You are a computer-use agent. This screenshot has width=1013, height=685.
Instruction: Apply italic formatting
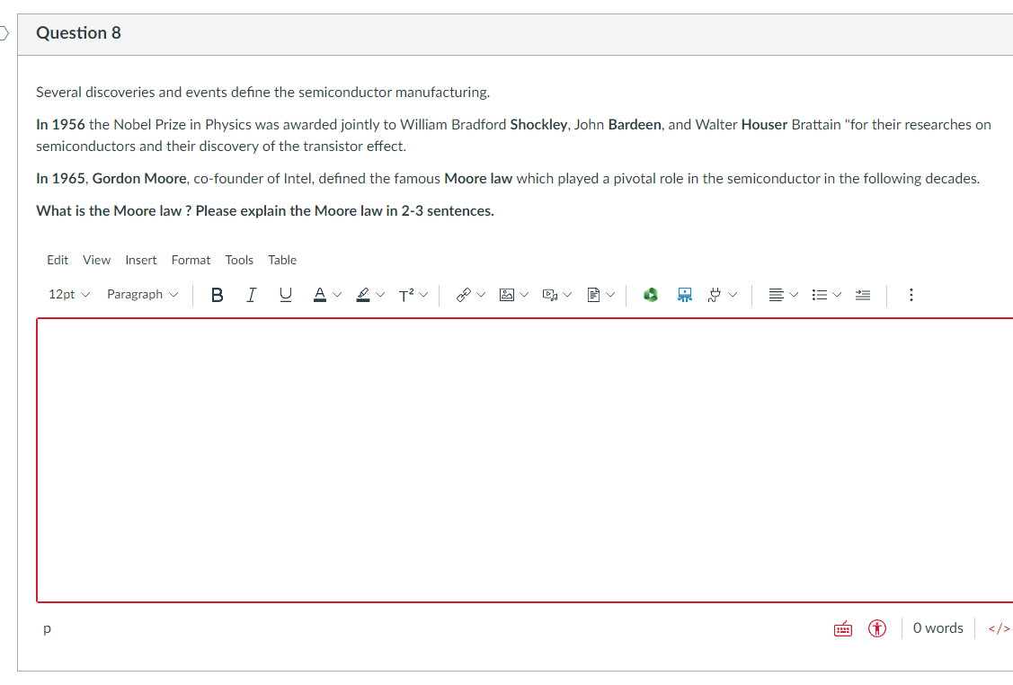click(251, 294)
